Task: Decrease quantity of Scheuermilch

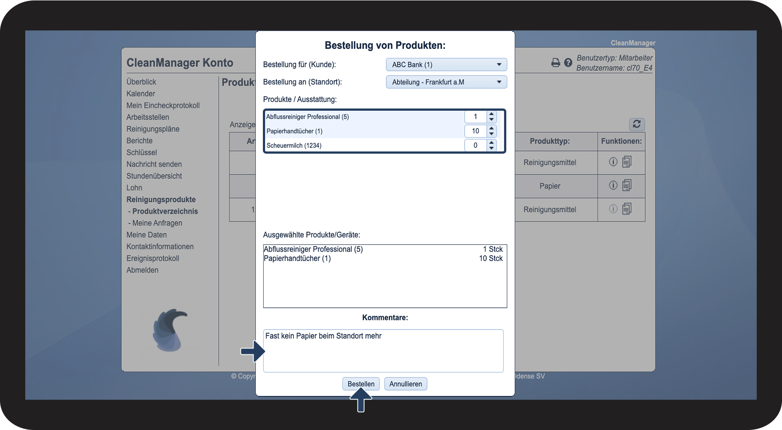Action: tap(492, 148)
